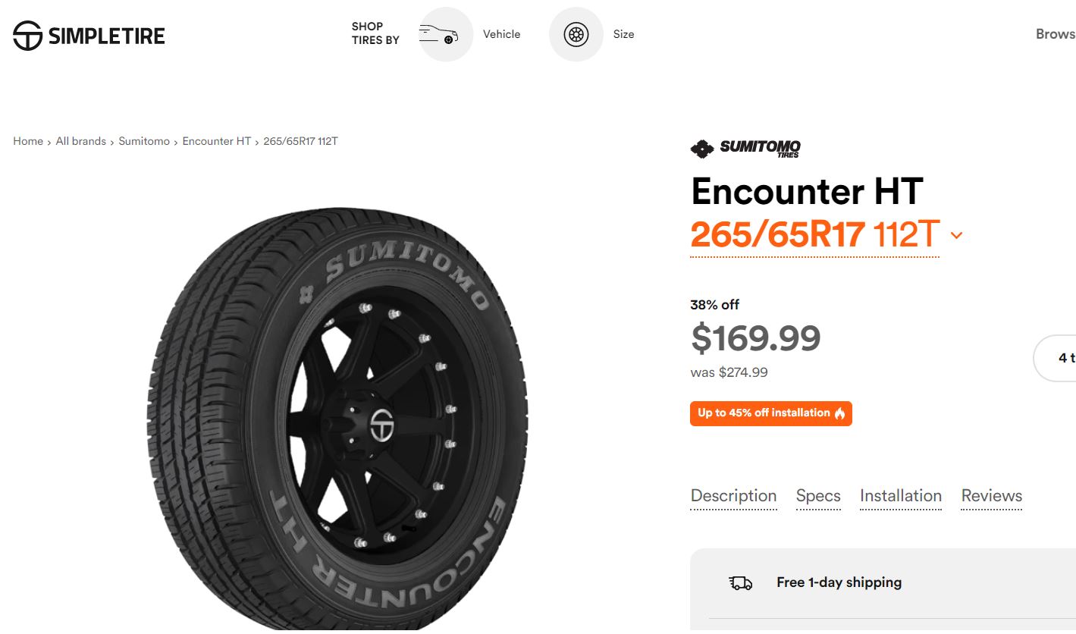
Task: Open the Browse menu item
Action: 1055,34
